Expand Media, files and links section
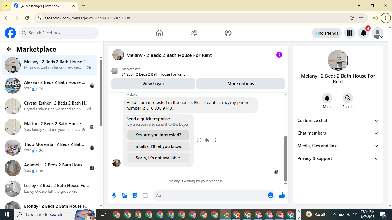Image resolution: width=392 pixels, height=220 pixels. coord(338,146)
